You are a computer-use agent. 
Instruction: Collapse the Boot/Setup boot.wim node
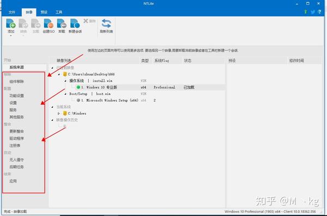pos(65,94)
